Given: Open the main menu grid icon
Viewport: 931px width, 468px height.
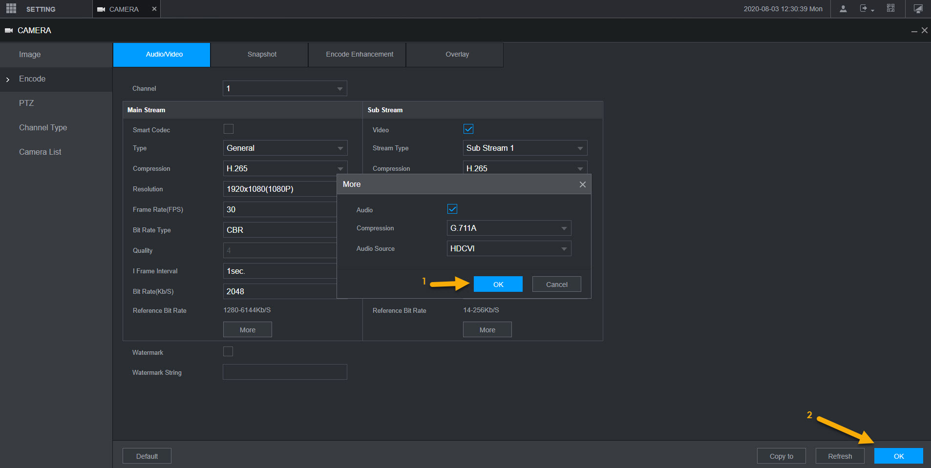Looking at the screenshot, I should (11, 9).
